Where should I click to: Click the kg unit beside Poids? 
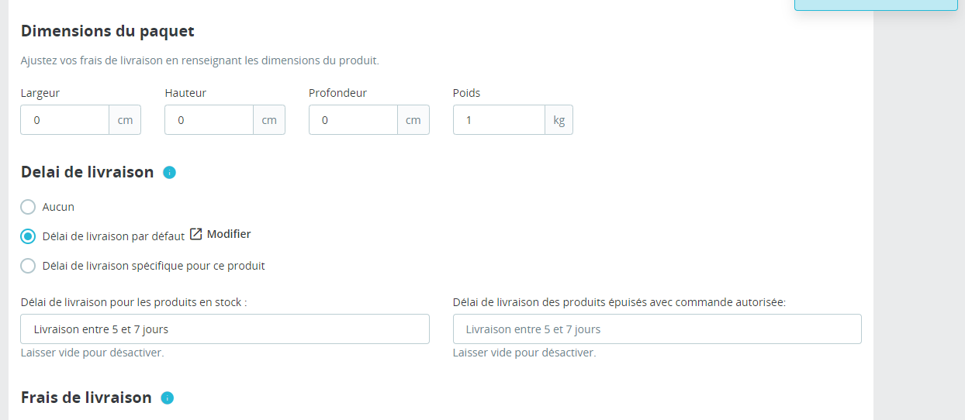coord(559,120)
